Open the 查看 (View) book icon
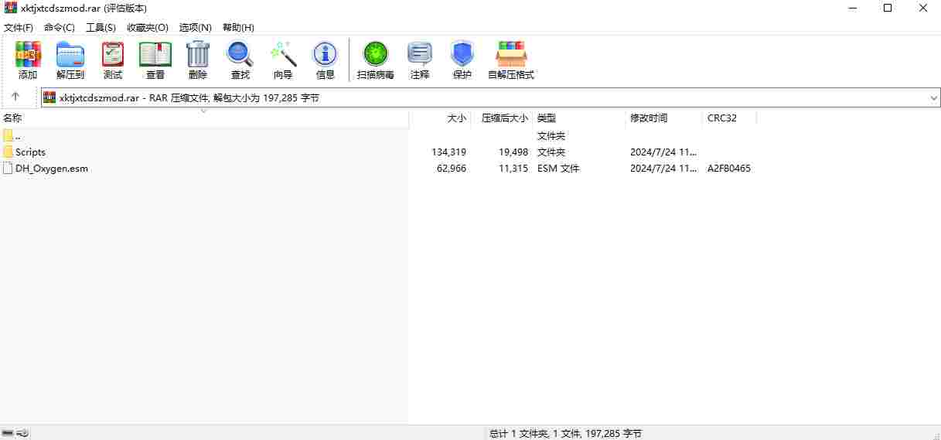 [155, 60]
